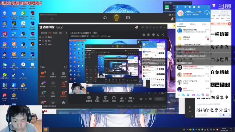This screenshot has height=132, width=235.
Task: Select the 一杯奶茶 font sample
Action: pos(220,34)
